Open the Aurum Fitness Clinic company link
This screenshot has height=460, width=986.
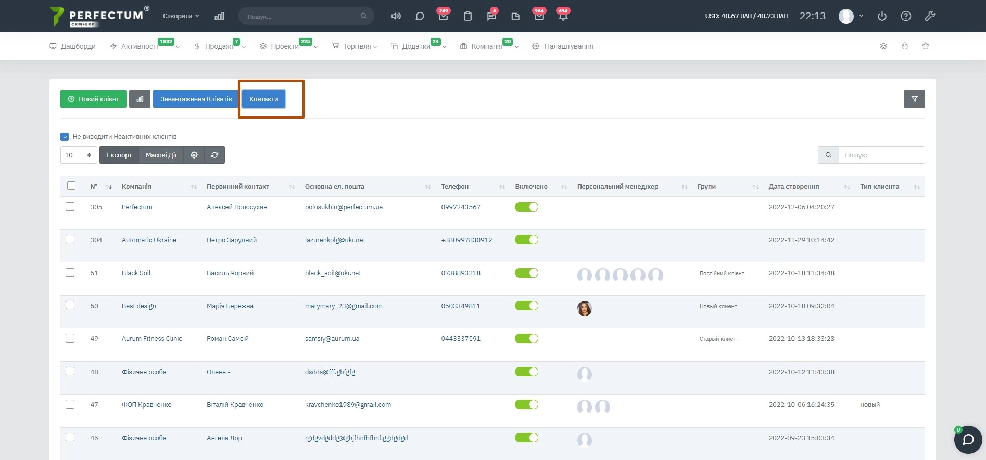pos(151,338)
